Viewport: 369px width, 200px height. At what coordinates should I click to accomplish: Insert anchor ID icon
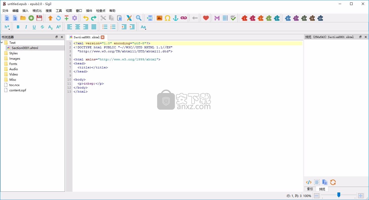click(x=176, y=18)
